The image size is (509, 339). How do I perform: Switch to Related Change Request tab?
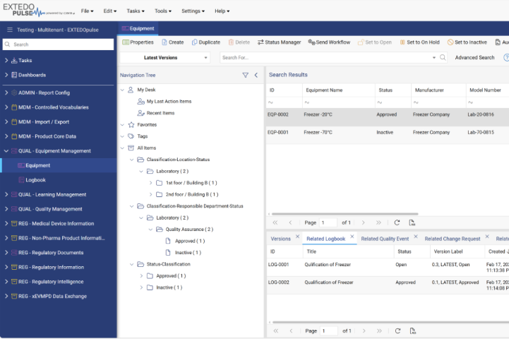pyautogui.click(x=453, y=239)
